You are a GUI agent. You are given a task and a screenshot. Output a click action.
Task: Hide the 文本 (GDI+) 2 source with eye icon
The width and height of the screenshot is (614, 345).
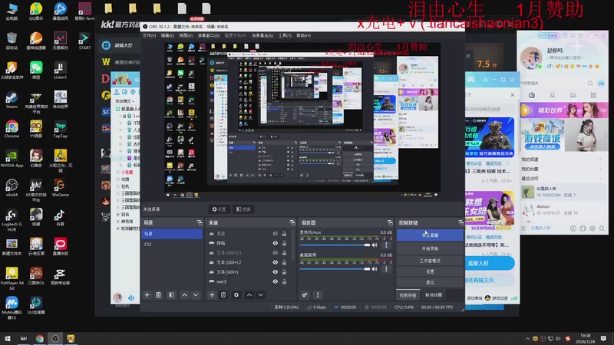[x=276, y=262]
